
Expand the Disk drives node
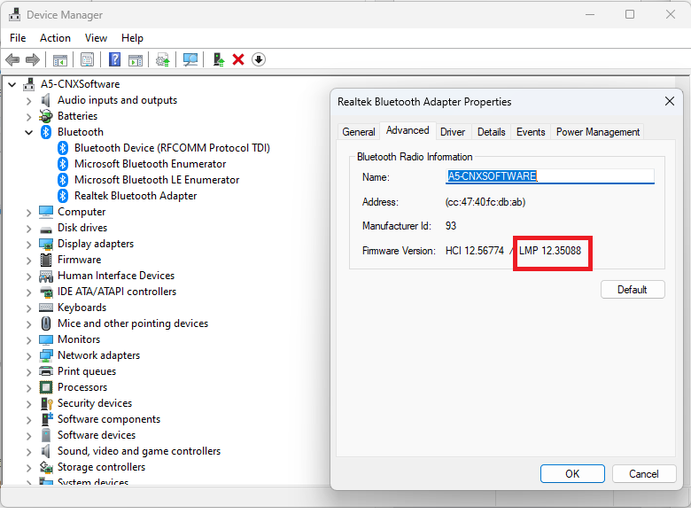(x=29, y=229)
